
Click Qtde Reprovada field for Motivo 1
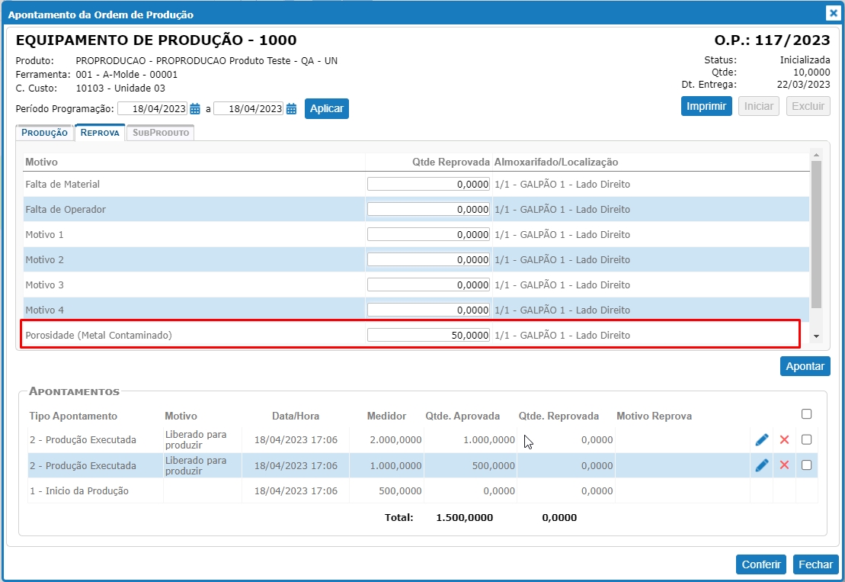coord(428,235)
